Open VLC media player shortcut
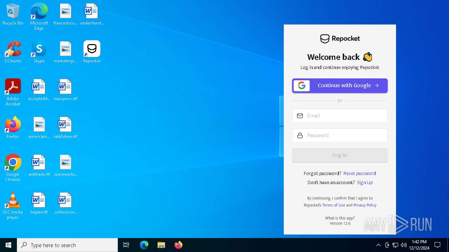This screenshot has width=449, height=252. (x=13, y=206)
